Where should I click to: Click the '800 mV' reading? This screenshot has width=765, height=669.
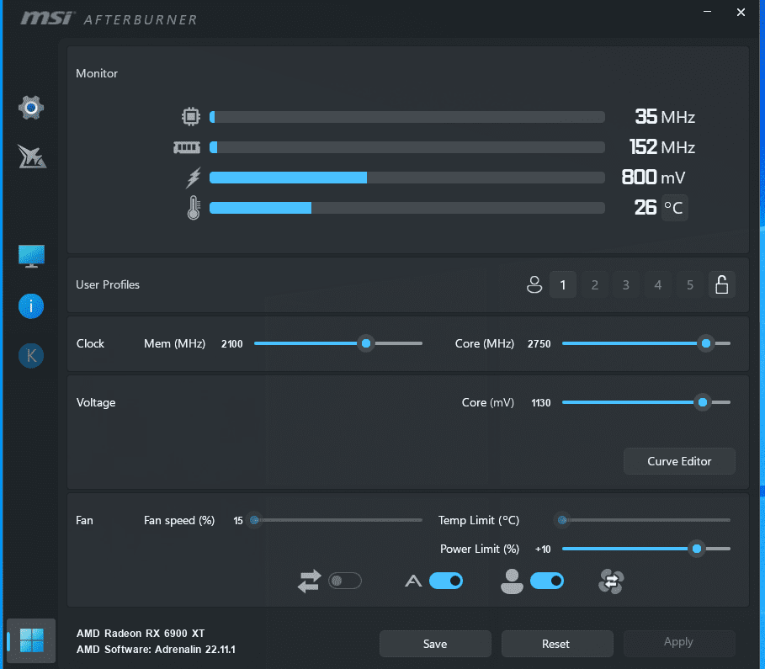point(653,177)
